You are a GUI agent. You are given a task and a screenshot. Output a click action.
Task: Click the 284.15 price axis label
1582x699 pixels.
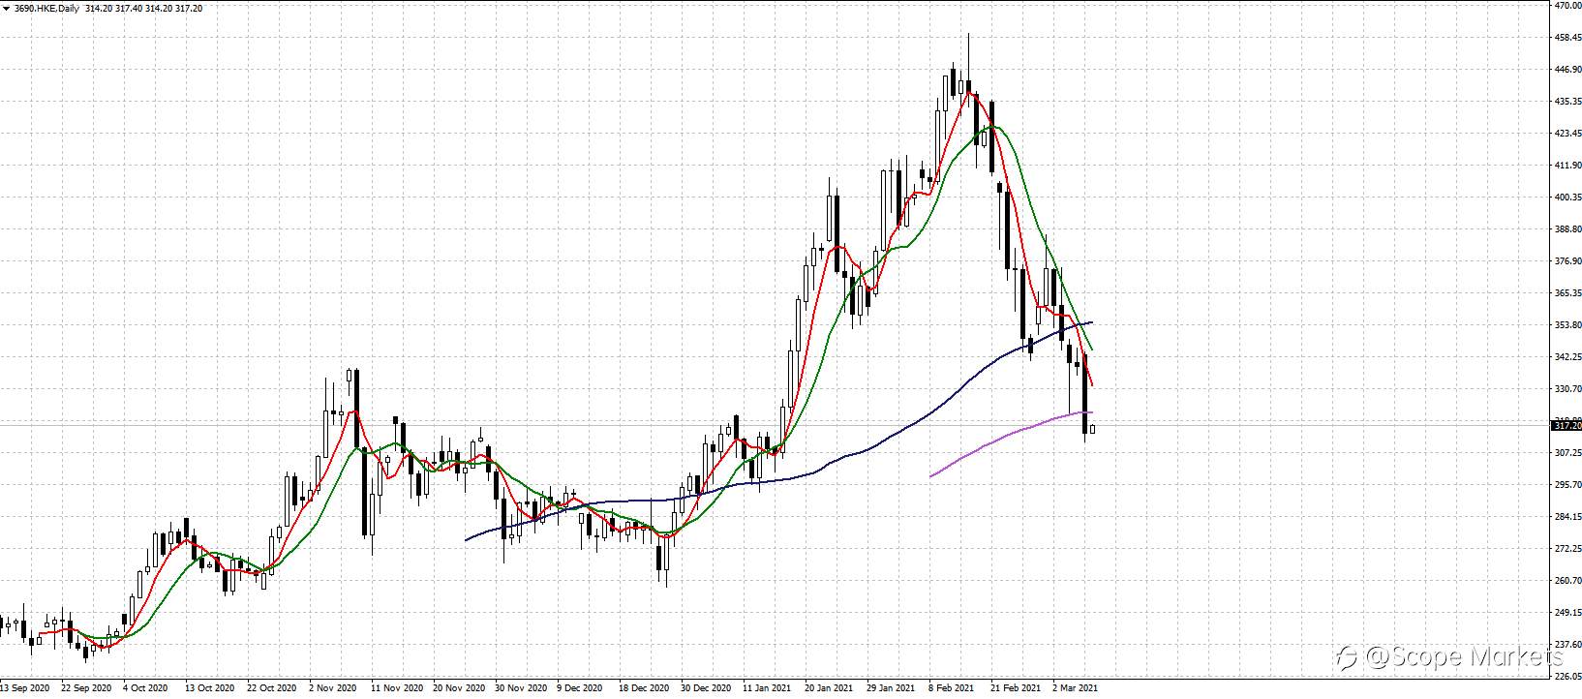(x=1567, y=517)
